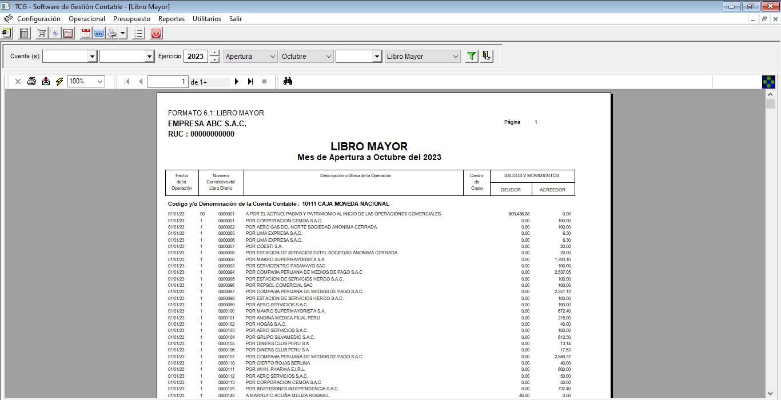This screenshot has height=400, width=781.
Task: Jump to last page of report
Action: click(250, 82)
